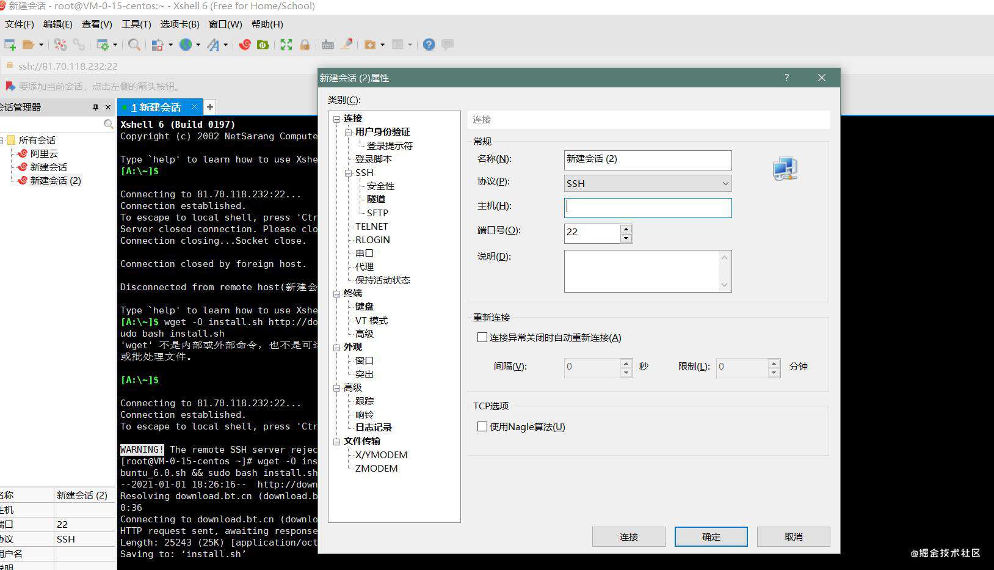
Task: Click the lock screen padlock icon
Action: (305, 45)
